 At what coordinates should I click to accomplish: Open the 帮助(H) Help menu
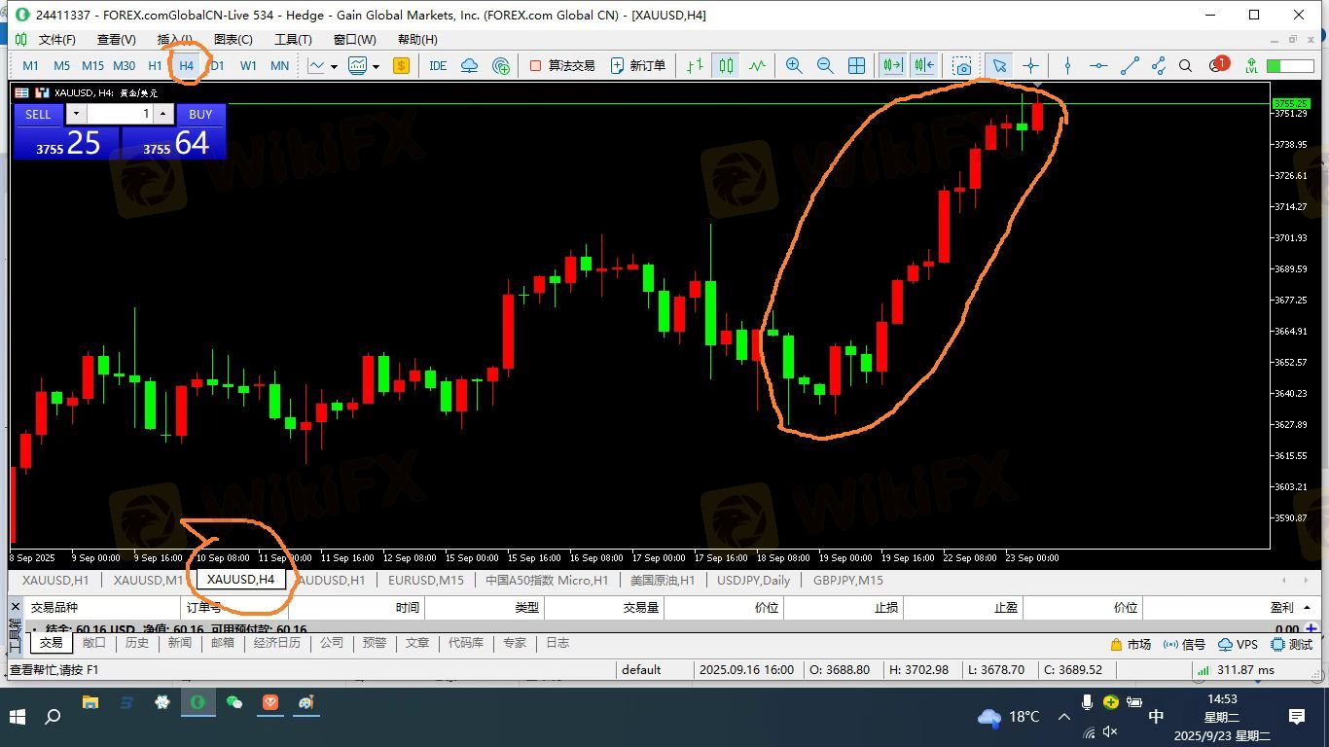[x=417, y=40]
